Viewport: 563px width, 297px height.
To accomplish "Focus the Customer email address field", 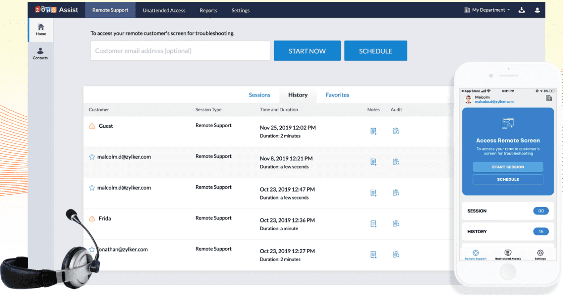I will pyautogui.click(x=180, y=51).
